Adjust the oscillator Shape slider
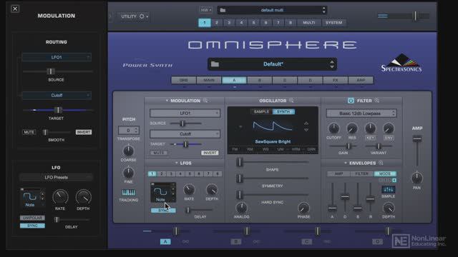 (240, 162)
